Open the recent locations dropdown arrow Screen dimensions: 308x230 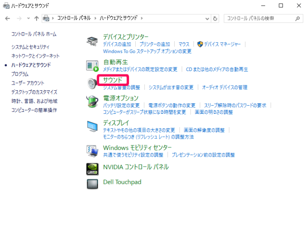pyautogui.click(x=28, y=18)
